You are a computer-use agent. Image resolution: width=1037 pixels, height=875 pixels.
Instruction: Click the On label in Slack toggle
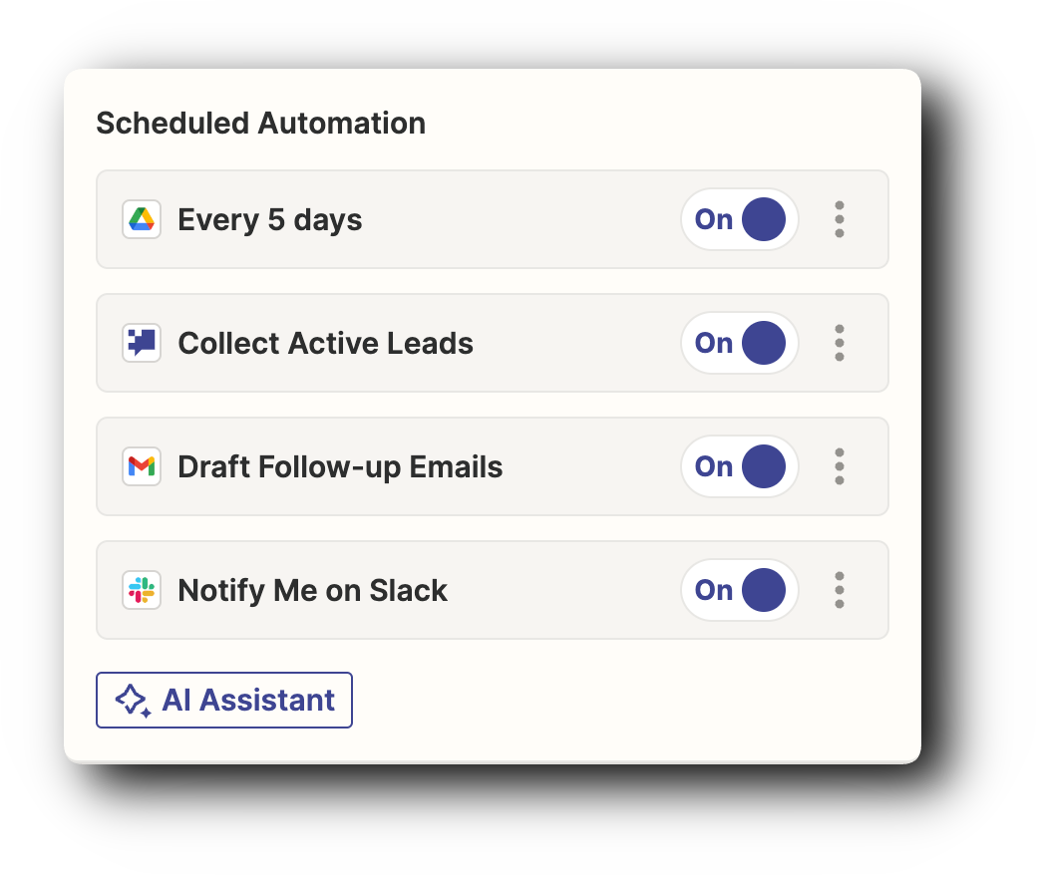714,590
